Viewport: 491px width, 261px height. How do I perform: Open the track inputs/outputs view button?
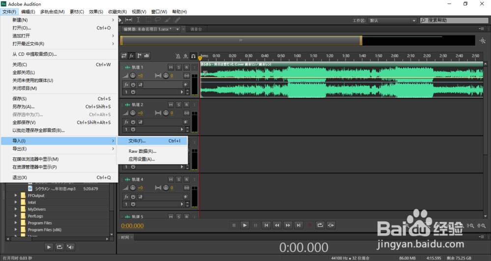pos(124,56)
